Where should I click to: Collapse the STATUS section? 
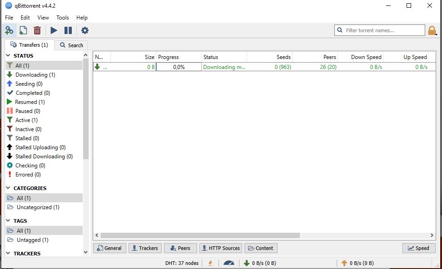click(x=8, y=55)
